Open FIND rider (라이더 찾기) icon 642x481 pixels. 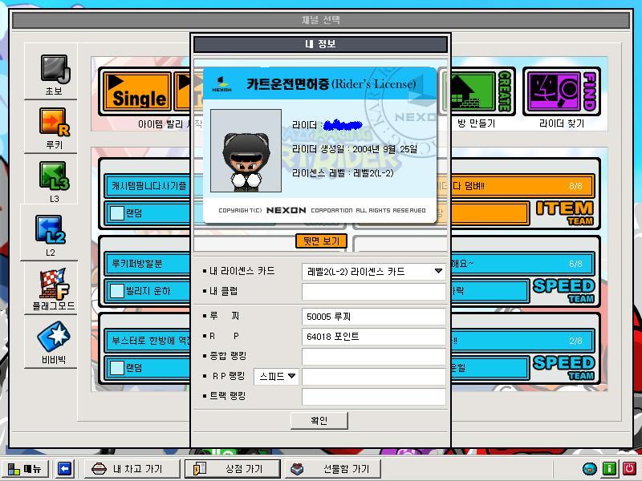click(x=561, y=91)
